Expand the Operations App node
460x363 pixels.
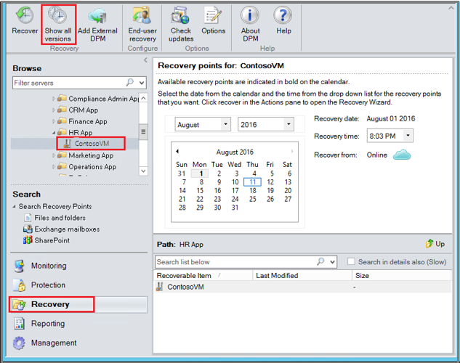[x=54, y=167]
